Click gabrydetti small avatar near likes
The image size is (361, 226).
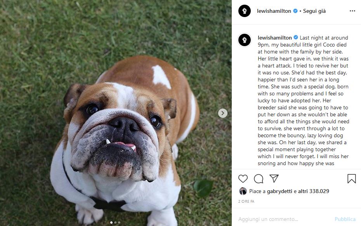click(243, 191)
